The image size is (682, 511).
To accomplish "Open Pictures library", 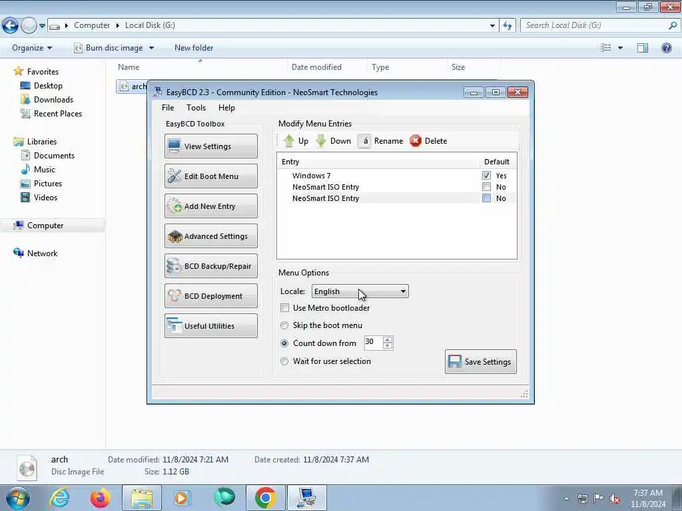I will click(48, 184).
